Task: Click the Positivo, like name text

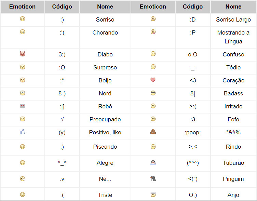Action: (x=105, y=133)
